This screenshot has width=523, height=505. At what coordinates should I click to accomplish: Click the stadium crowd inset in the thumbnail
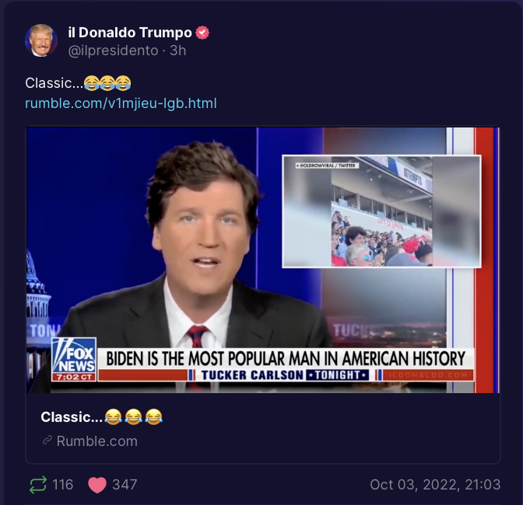click(x=381, y=211)
